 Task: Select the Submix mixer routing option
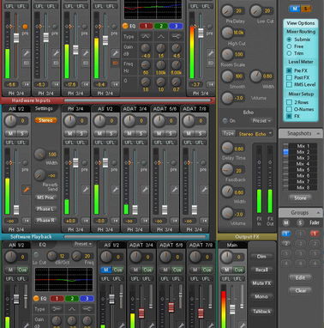[289, 39]
